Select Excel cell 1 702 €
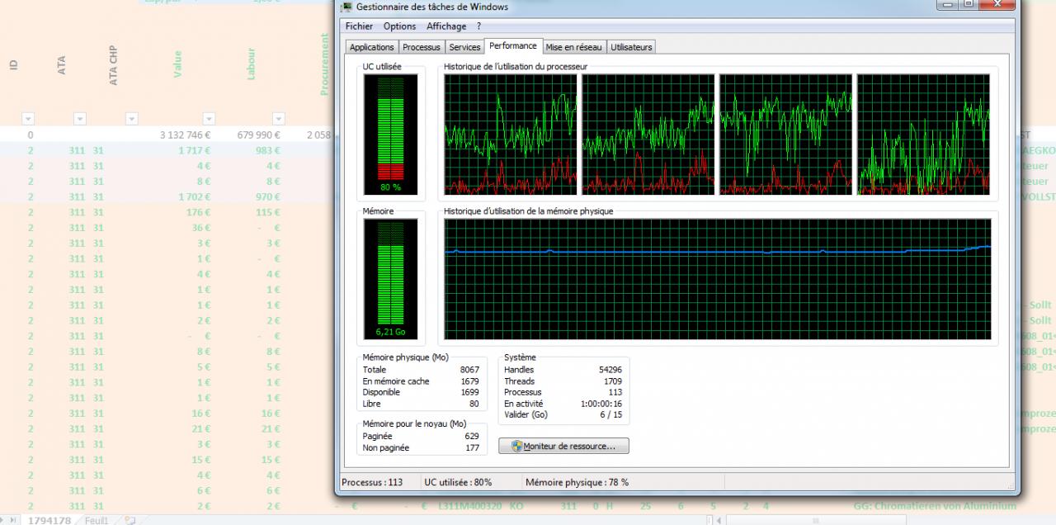This screenshot has height=525, width=1056. [x=194, y=196]
